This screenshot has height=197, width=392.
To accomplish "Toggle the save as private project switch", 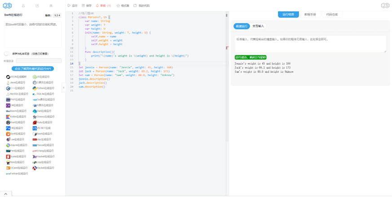I will coord(7,54).
